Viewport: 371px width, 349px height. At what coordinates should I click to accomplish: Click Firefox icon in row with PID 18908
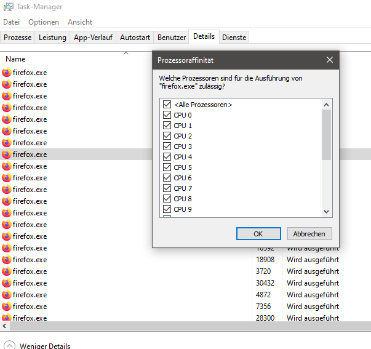pos(7,260)
